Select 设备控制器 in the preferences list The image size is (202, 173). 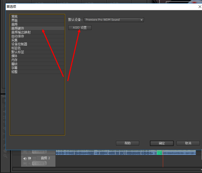click(x=37, y=44)
